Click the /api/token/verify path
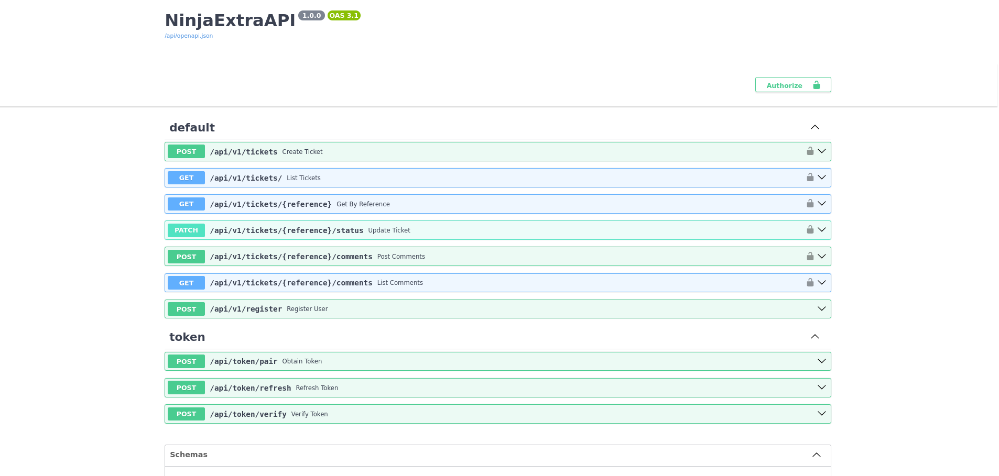The height and width of the screenshot is (476, 999). pyautogui.click(x=248, y=414)
